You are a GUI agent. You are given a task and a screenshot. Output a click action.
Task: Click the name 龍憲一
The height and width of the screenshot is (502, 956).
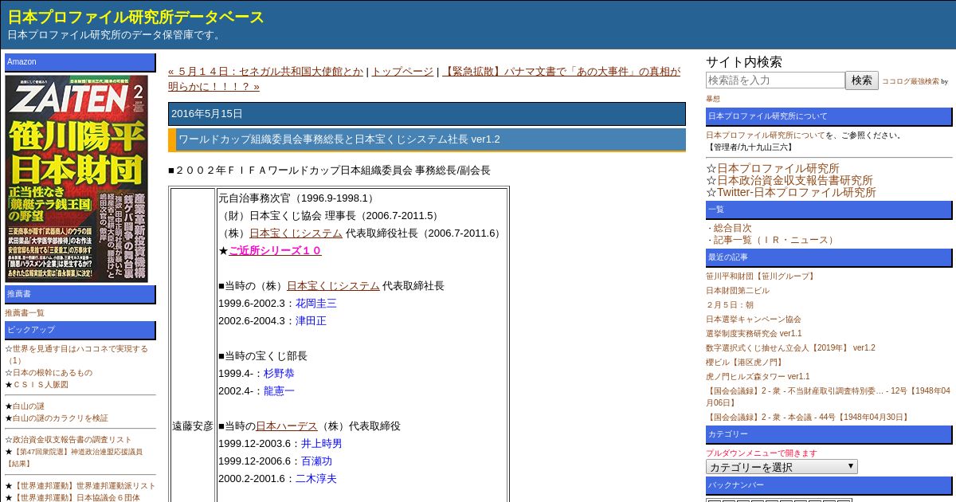click(x=279, y=391)
